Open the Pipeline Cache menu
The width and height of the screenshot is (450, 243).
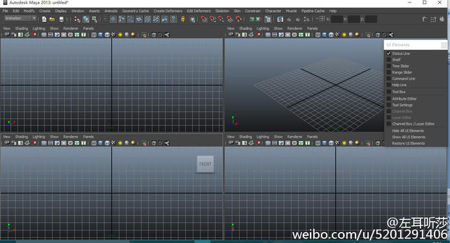[x=313, y=11]
